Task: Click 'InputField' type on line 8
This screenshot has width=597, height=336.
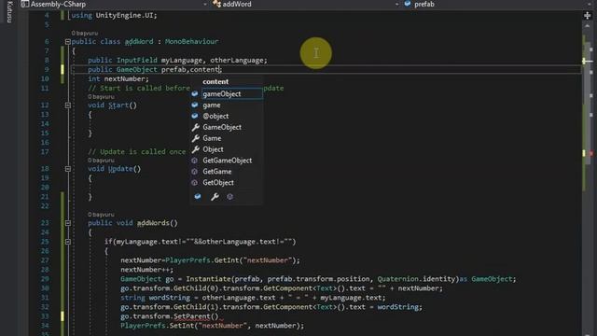Action: [x=137, y=60]
